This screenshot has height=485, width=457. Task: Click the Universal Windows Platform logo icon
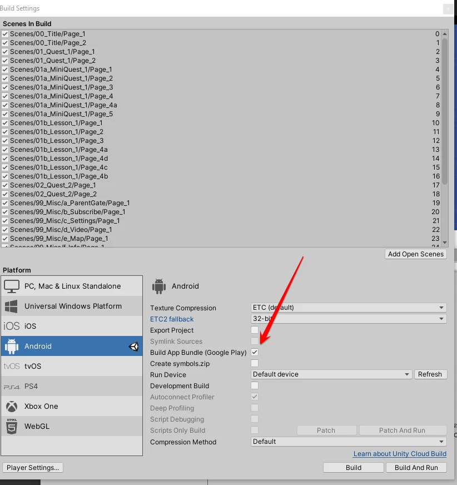[11, 306]
